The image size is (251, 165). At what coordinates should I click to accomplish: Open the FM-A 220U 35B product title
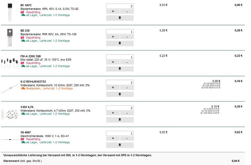[30, 56]
